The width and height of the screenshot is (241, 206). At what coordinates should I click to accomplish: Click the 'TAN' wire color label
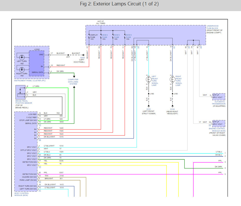46,176
